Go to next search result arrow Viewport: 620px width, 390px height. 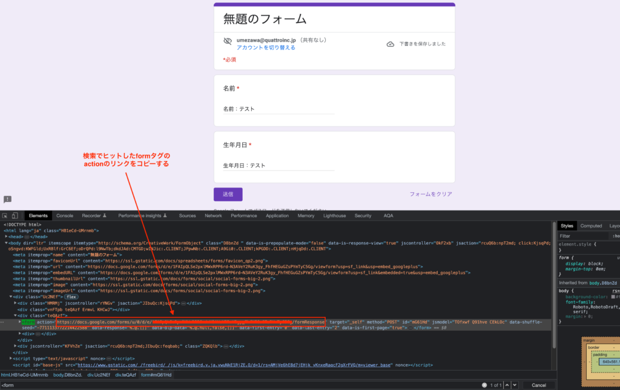click(x=515, y=385)
